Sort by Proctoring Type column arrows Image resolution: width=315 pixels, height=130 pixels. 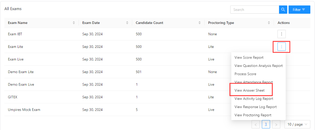point(269,23)
